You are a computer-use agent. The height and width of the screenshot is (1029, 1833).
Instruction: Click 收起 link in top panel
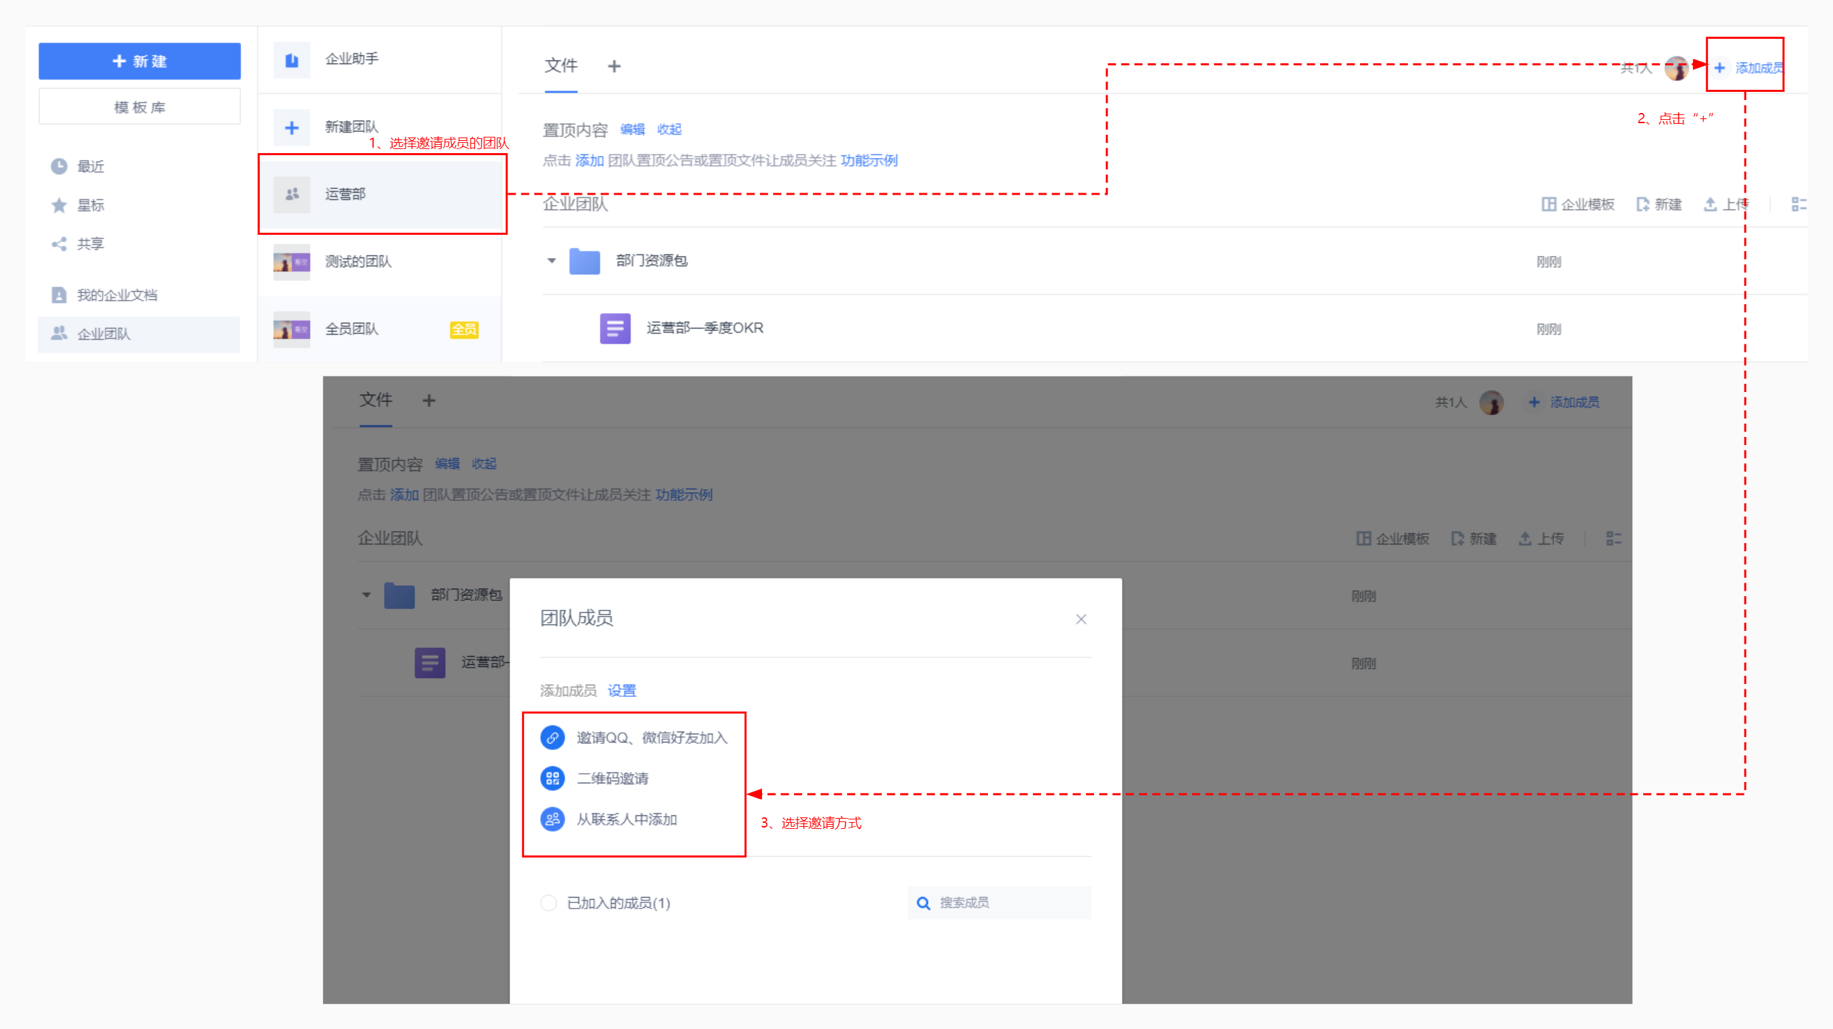pyautogui.click(x=669, y=129)
